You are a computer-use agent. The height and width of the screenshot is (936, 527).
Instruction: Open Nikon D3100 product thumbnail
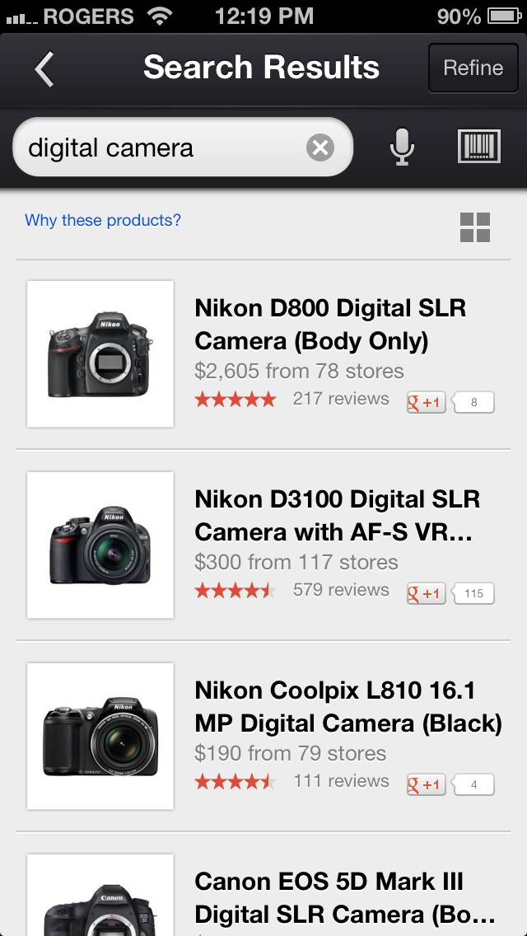[100, 545]
